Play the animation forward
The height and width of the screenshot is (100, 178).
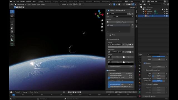point(75,92)
